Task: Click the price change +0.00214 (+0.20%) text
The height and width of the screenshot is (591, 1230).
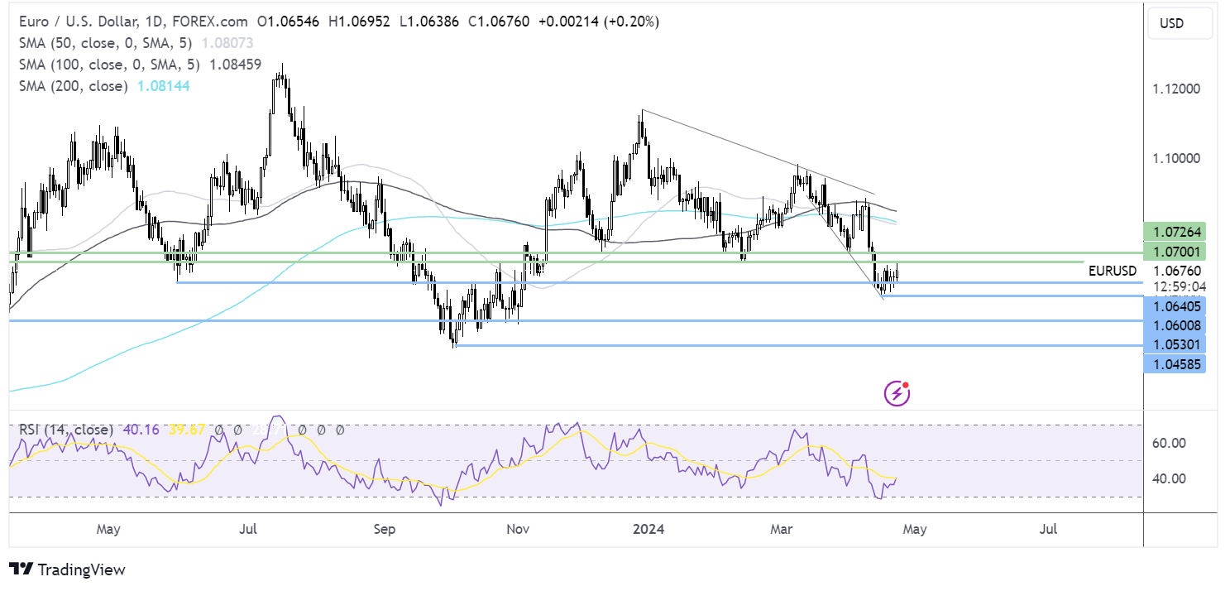Action: (598, 22)
